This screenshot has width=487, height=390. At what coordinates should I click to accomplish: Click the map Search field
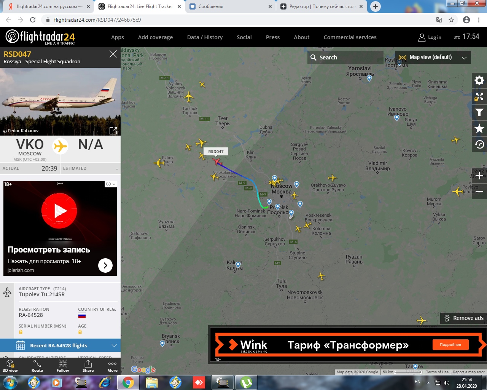pos(345,57)
